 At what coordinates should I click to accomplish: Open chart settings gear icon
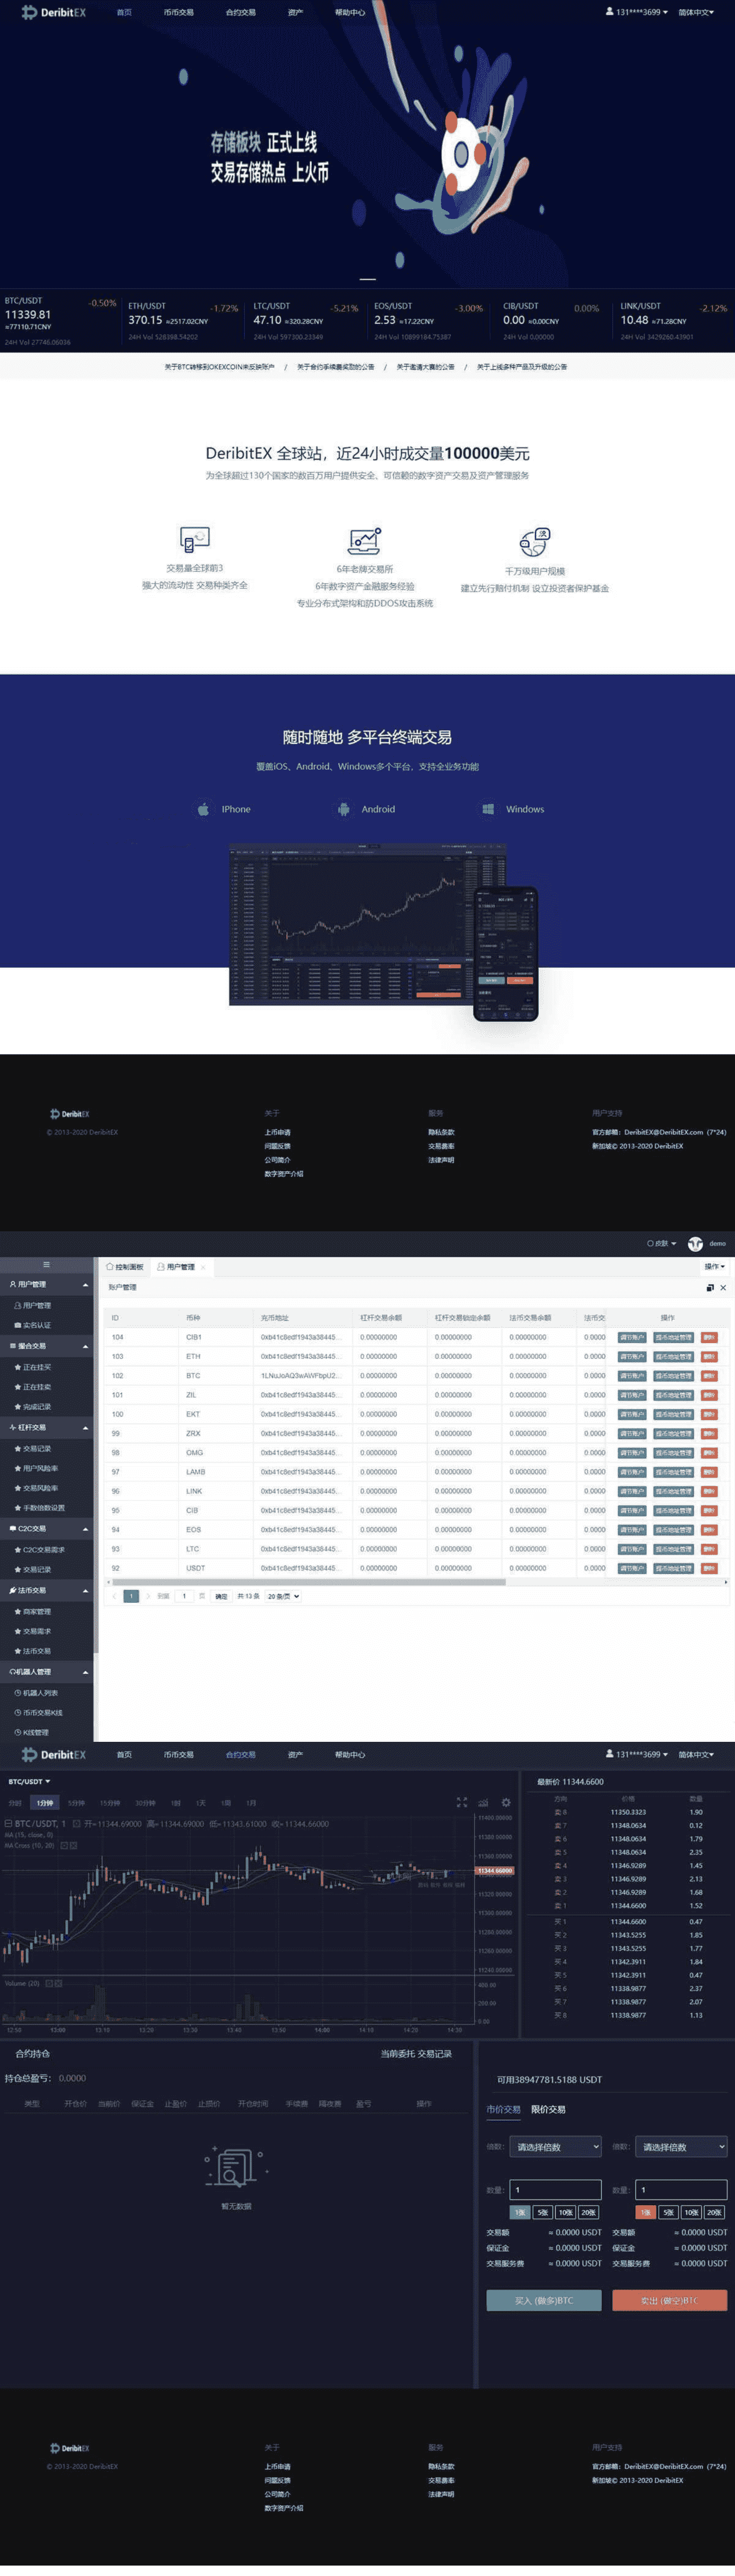506,1802
